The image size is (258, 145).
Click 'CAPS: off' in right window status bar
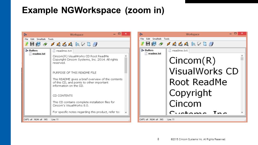[x=144, y=119]
